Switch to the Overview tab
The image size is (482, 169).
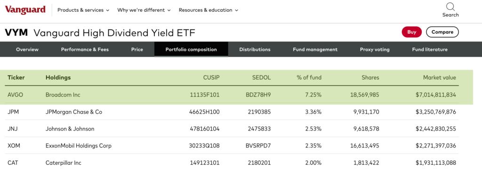tap(27, 49)
